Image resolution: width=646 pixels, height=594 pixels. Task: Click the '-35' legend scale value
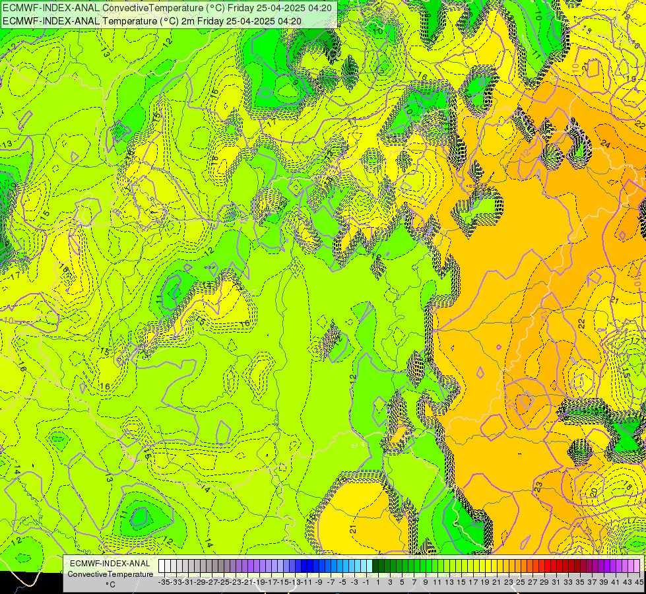point(164,582)
